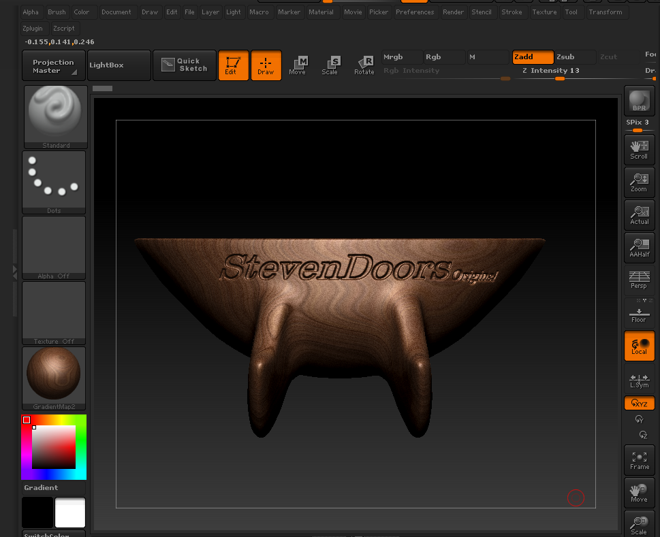Click the LightBox button
The image size is (660, 537).
click(x=119, y=65)
